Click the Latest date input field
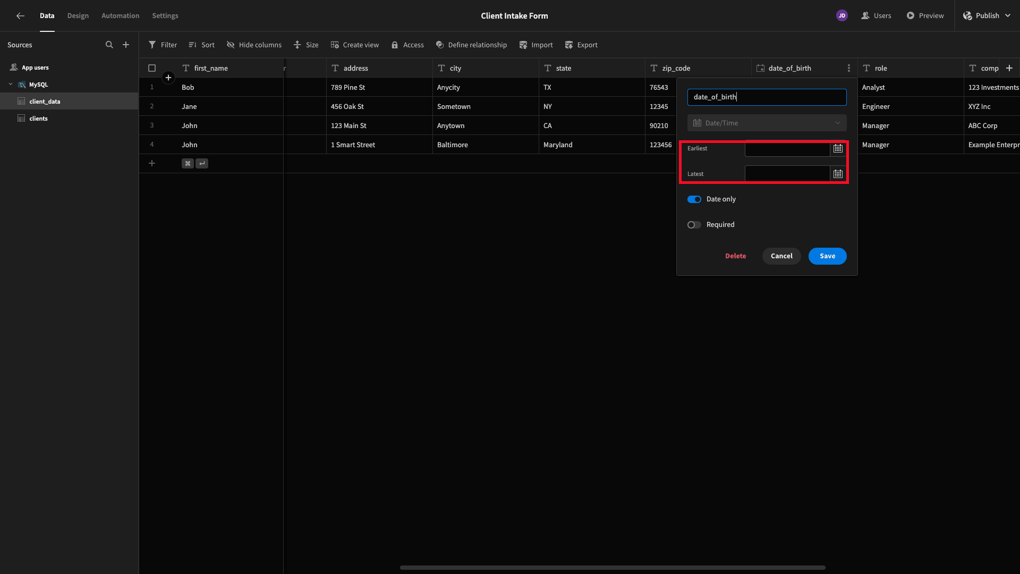The image size is (1020, 574). pos(787,174)
